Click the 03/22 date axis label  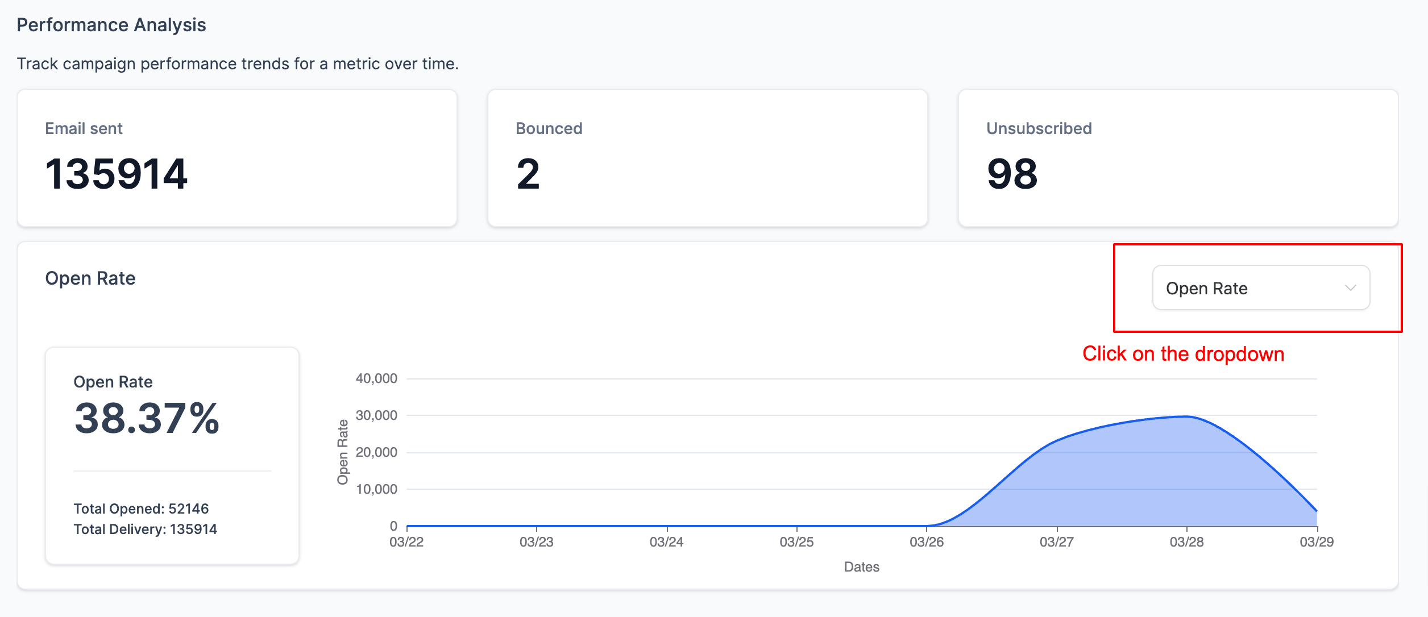(x=406, y=542)
